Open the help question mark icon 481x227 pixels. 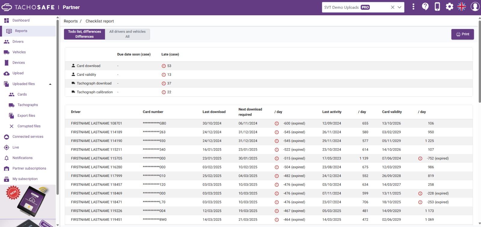point(425,7)
